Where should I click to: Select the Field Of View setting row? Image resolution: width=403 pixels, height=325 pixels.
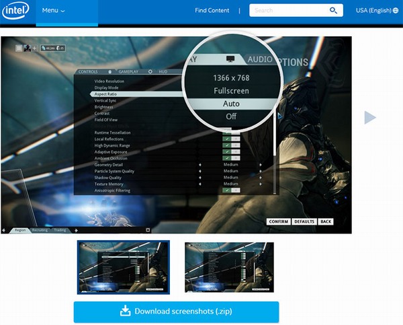point(105,120)
